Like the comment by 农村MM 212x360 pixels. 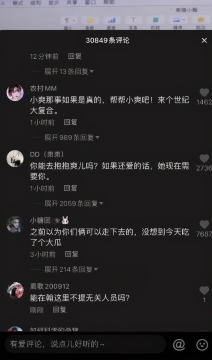point(204,92)
